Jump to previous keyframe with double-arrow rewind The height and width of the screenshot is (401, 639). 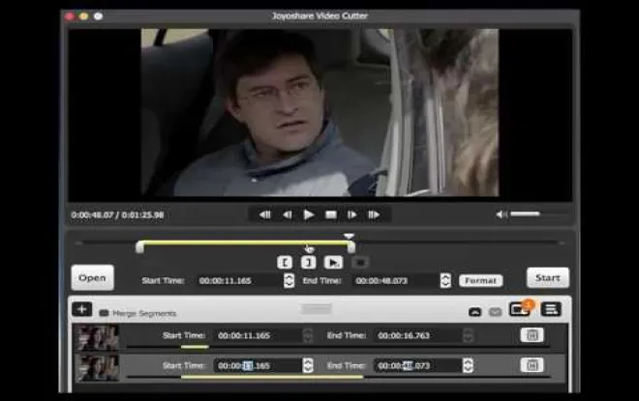point(265,215)
